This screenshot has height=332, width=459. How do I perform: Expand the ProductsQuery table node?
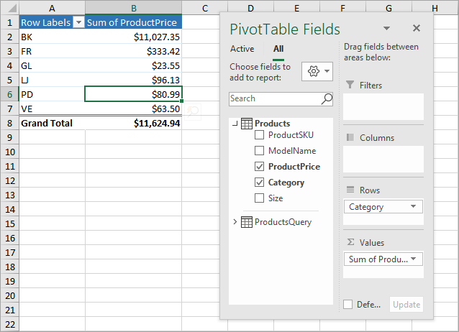pyautogui.click(x=235, y=222)
